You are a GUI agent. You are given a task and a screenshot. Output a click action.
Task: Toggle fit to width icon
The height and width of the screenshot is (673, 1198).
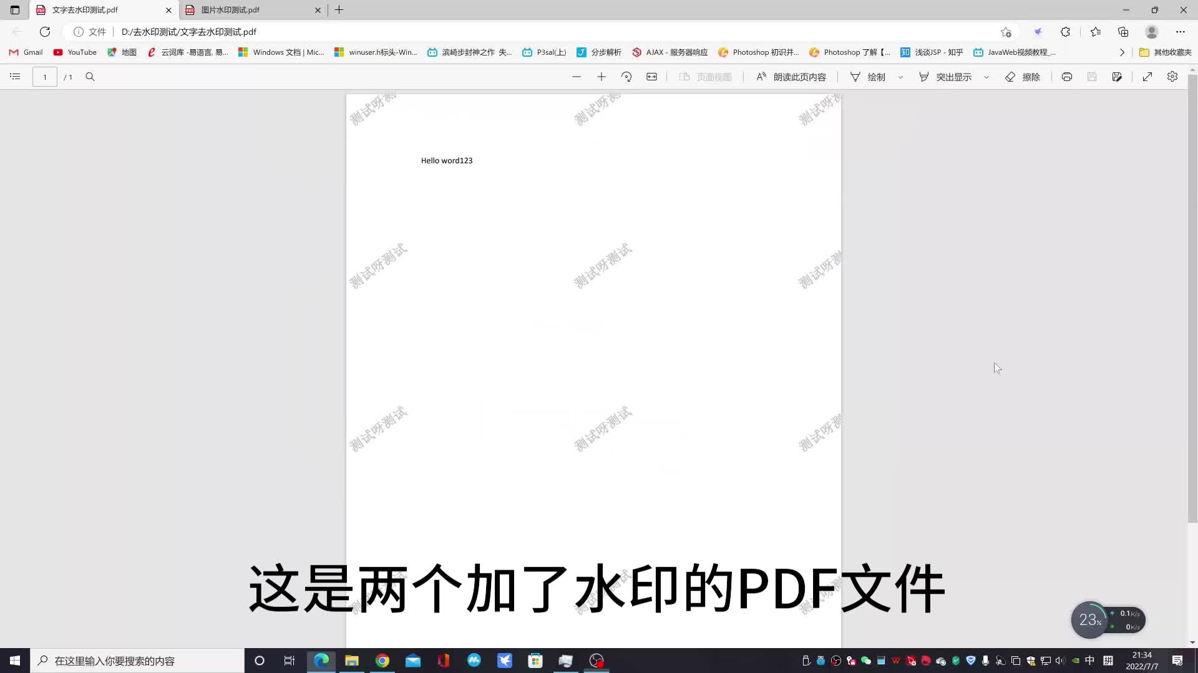click(x=651, y=77)
